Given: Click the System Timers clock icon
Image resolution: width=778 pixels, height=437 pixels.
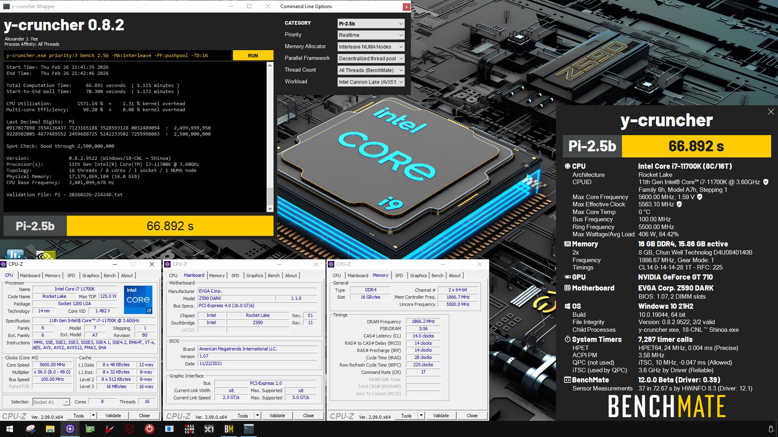Looking at the screenshot, I should pyautogui.click(x=567, y=339).
